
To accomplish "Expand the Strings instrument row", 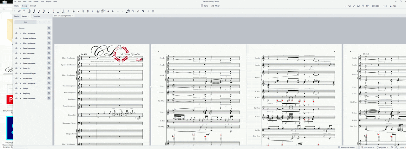I will pyautogui.click(x=21, y=88).
